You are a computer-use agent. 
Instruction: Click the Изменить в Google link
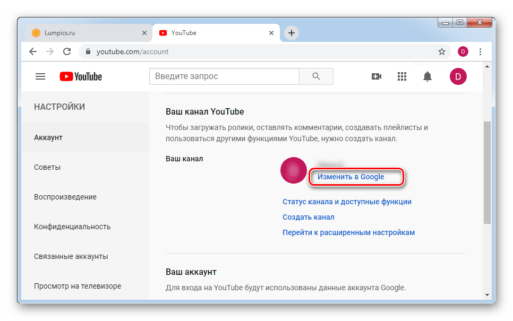click(x=350, y=177)
